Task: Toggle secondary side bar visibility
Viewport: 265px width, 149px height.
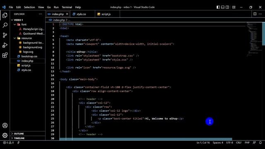Action: point(227,7)
